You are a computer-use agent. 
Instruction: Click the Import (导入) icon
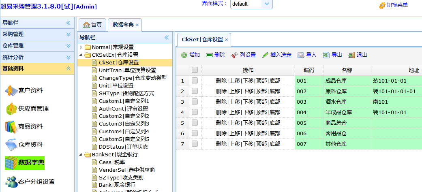tap(301, 55)
